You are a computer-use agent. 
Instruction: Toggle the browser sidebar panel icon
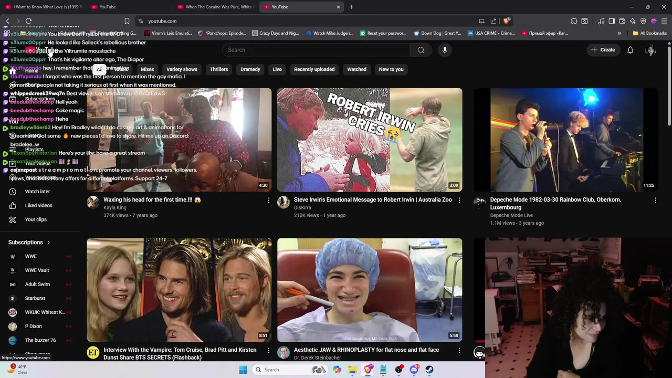[x=612, y=21]
